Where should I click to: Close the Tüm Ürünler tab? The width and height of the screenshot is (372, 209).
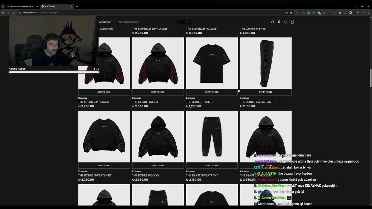pyautogui.click(x=72, y=6)
